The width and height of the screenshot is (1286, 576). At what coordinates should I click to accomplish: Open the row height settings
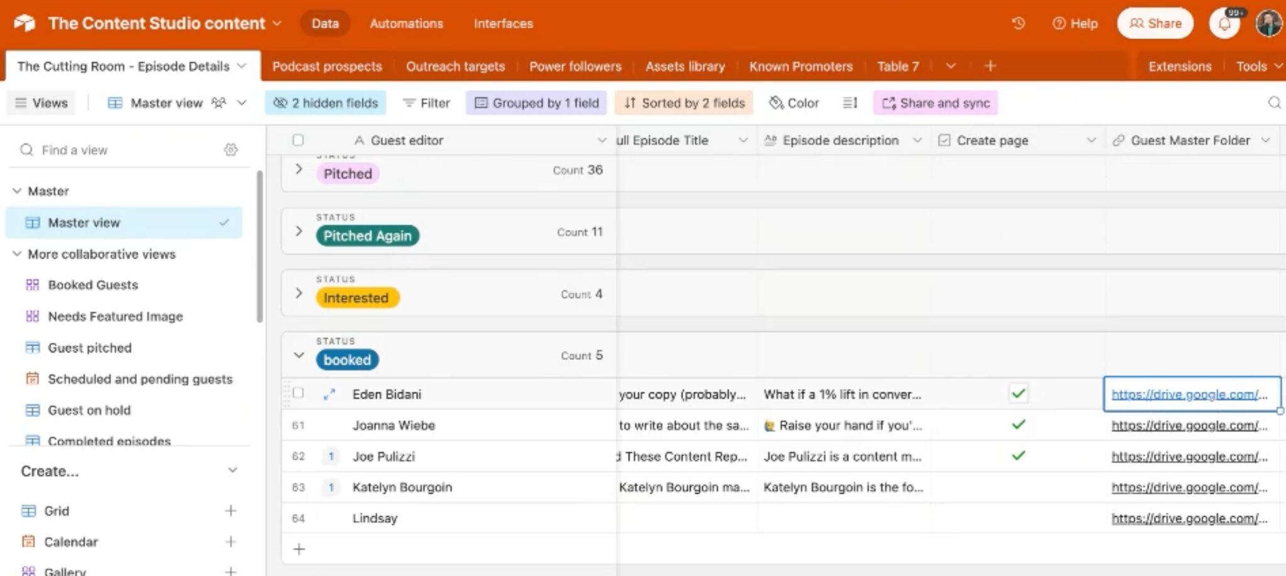[x=850, y=102]
